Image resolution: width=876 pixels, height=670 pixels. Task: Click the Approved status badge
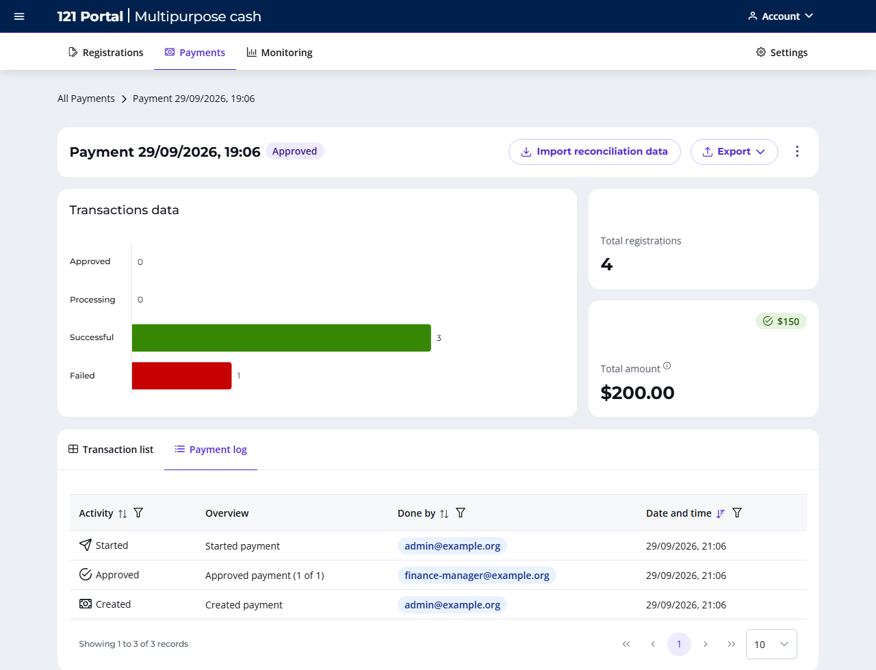tap(294, 151)
